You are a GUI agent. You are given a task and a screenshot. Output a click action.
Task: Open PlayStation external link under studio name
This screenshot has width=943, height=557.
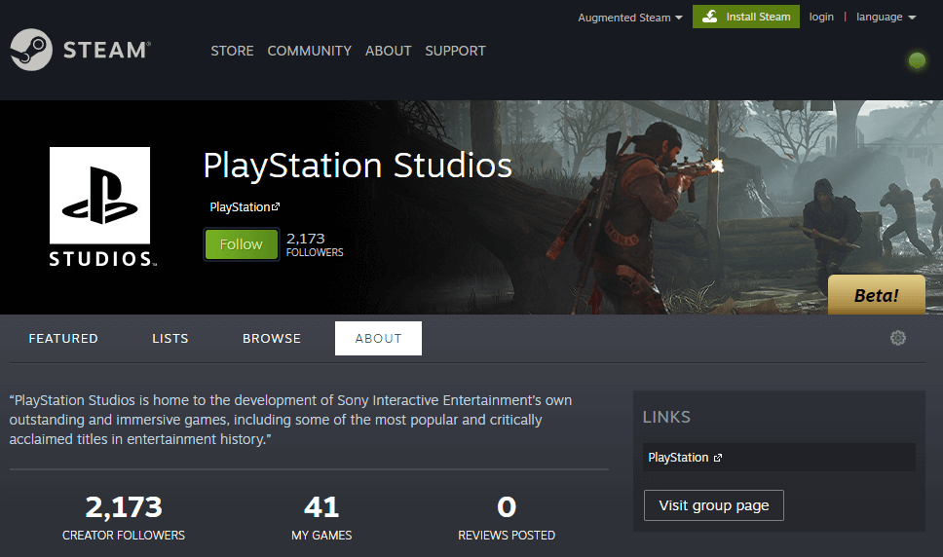[245, 207]
